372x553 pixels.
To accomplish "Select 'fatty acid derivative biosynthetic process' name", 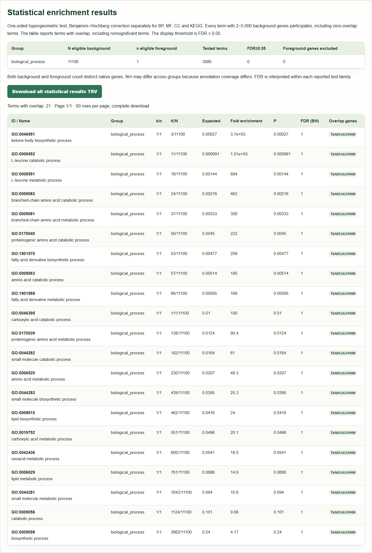I will (48, 260).
